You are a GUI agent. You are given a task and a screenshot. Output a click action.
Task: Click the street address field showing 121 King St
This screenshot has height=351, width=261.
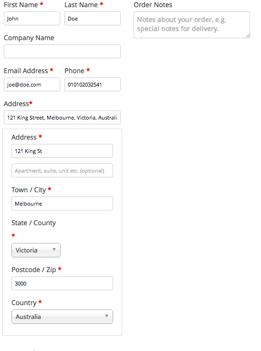(x=63, y=151)
